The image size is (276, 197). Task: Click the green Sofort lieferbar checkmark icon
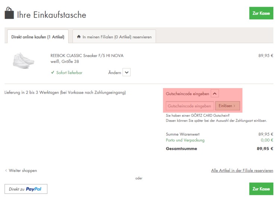click(x=53, y=72)
